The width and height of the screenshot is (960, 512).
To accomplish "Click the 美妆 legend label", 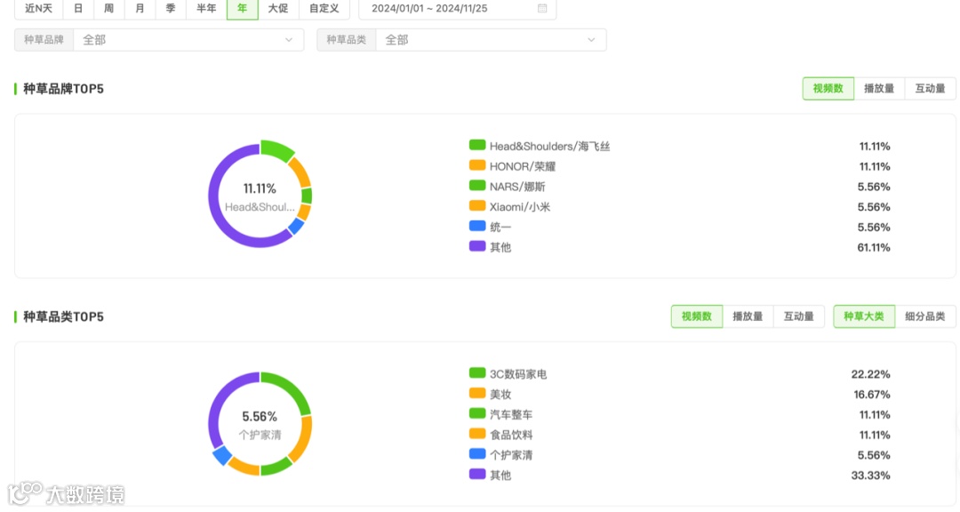I will click(500, 395).
